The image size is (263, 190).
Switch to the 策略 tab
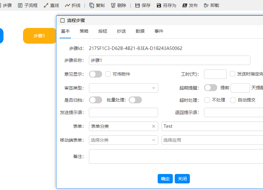(84, 31)
